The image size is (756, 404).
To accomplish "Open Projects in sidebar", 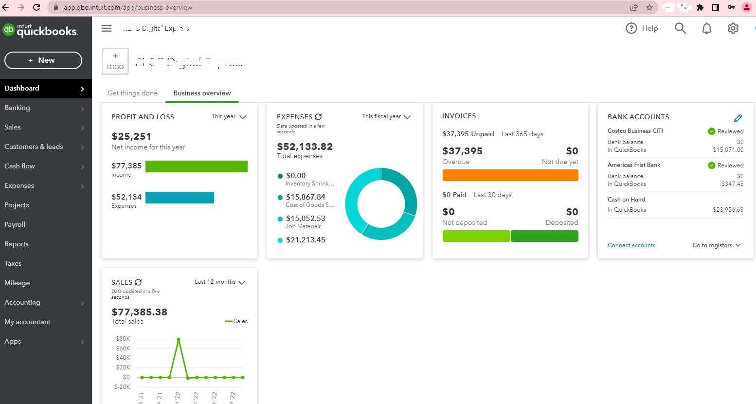I will [46, 205].
